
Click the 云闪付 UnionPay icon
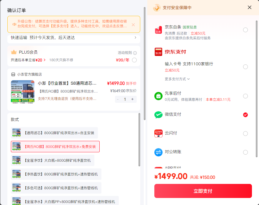[158, 134]
